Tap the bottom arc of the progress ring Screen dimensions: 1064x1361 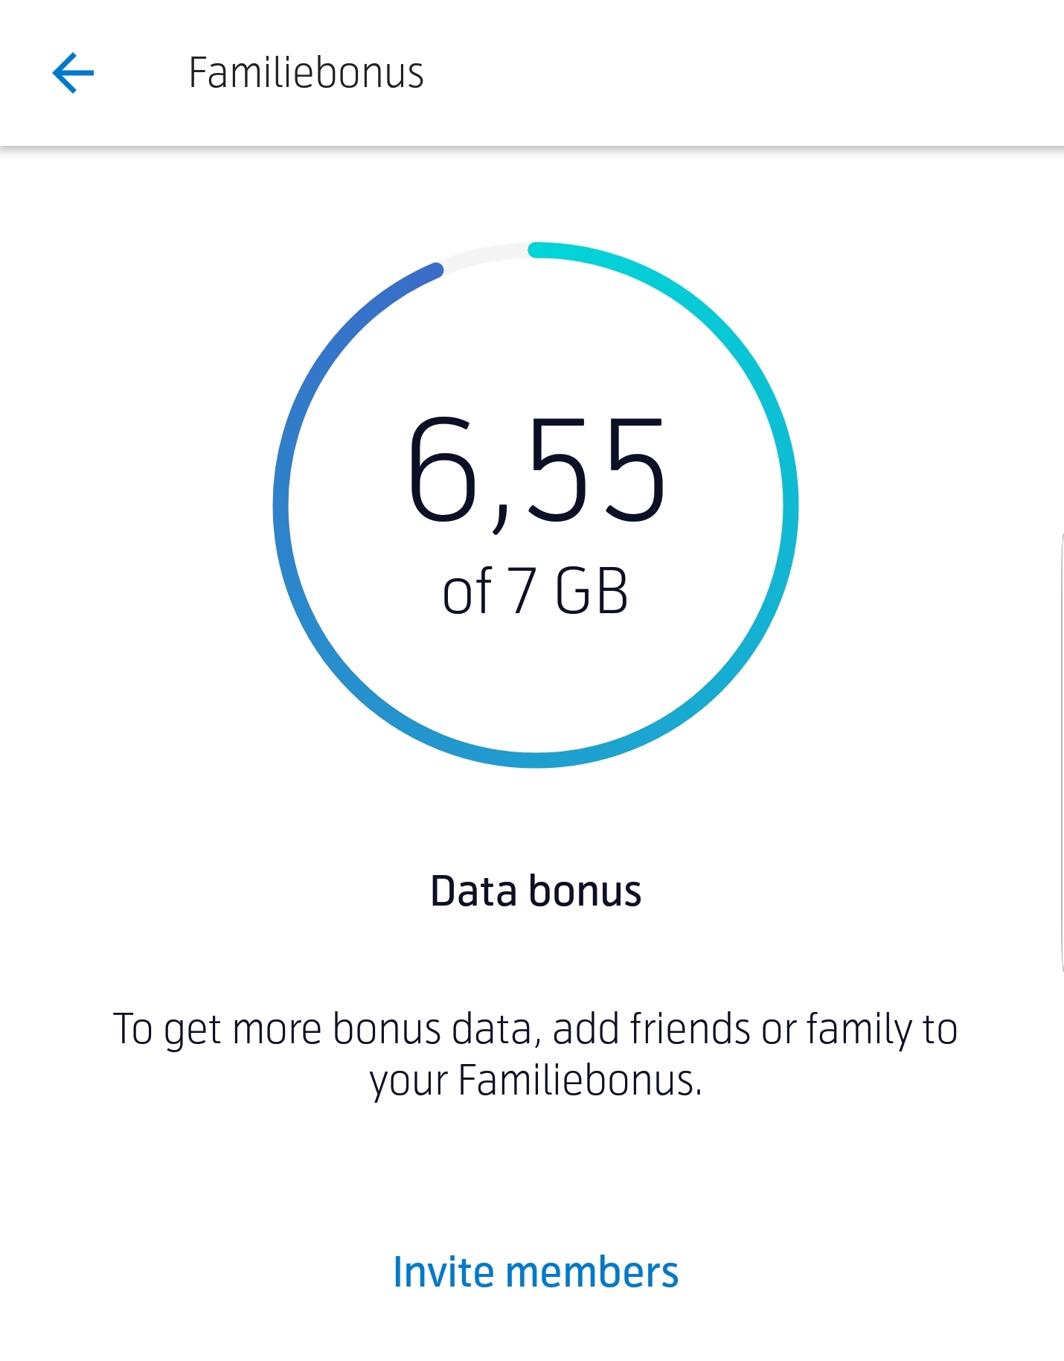536,760
